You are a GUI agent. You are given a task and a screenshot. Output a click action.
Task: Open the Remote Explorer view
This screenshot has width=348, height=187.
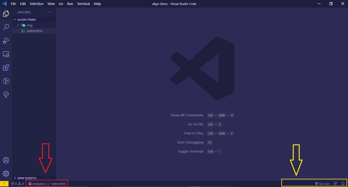tap(6, 54)
